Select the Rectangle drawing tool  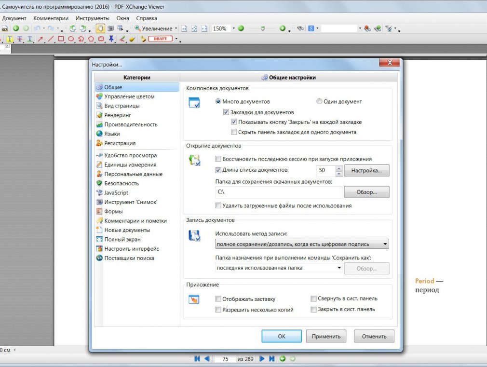click(x=61, y=39)
